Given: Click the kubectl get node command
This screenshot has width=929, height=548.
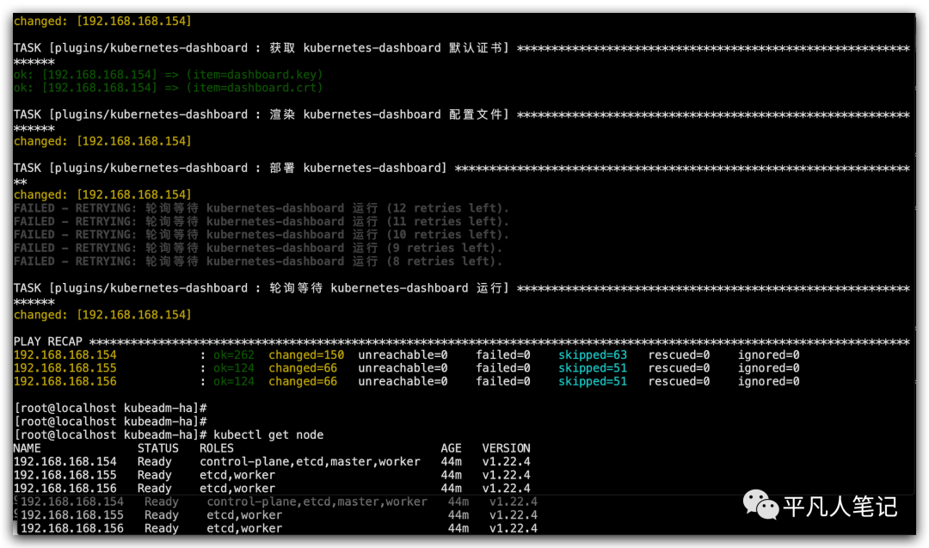Looking at the screenshot, I should [268, 434].
